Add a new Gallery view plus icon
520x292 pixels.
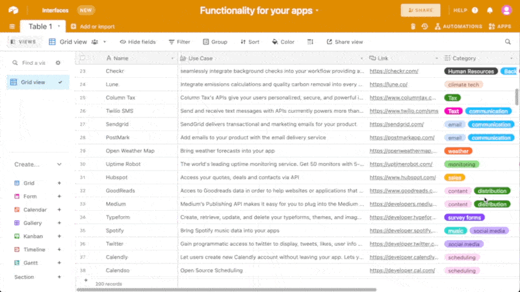point(59,223)
